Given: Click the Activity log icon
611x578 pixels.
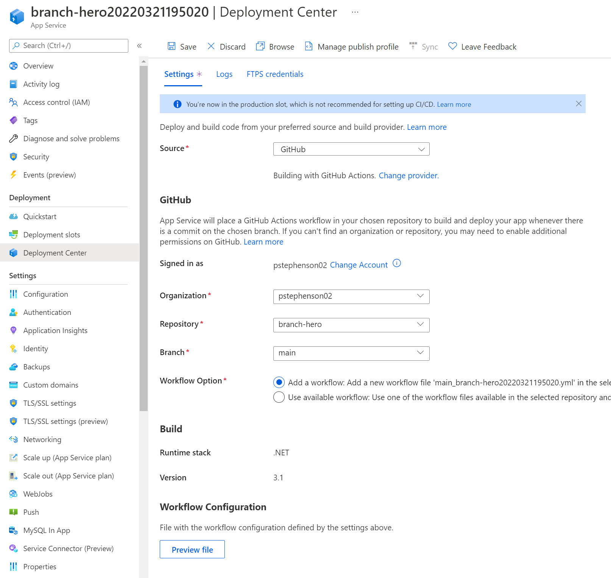Looking at the screenshot, I should [x=14, y=84].
